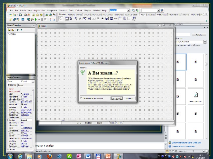This screenshot has height=159, width=213.
Task: Click the Начать button in clip art pane
Action: [199, 35]
